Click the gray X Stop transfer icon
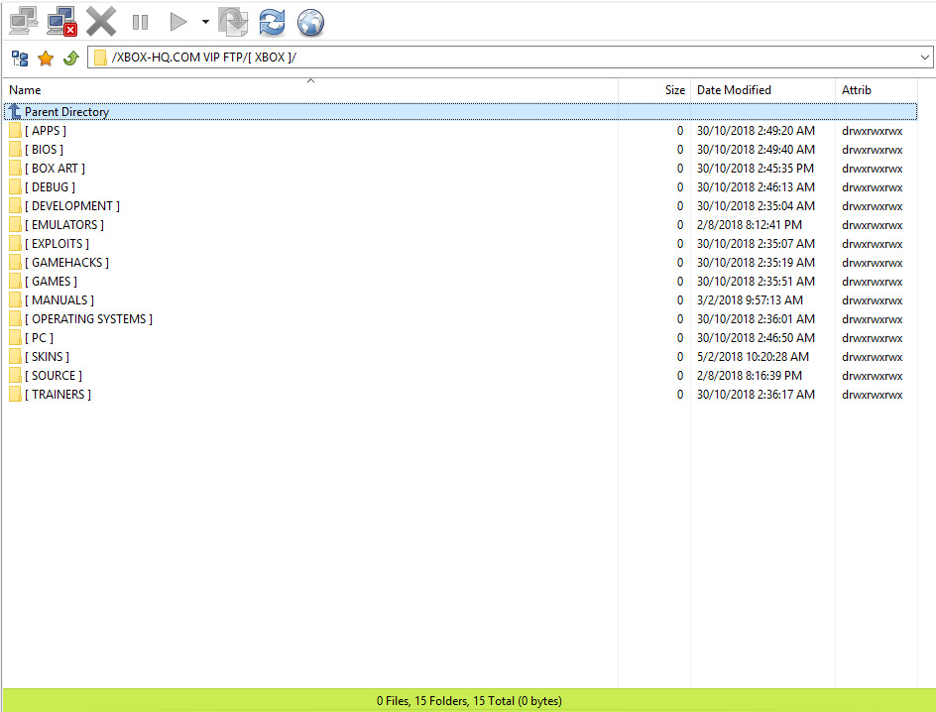Viewport: 936px width, 712px height. pyautogui.click(x=101, y=21)
